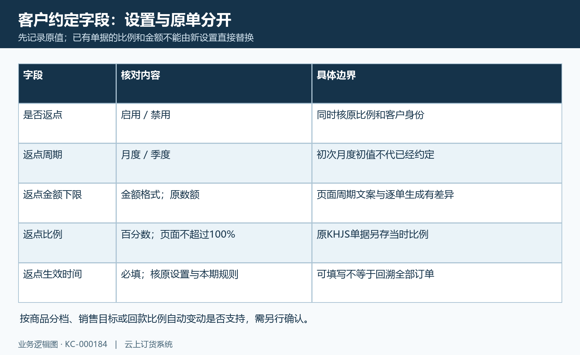
Task: Select the 具体边界 column header
Action: (437, 84)
